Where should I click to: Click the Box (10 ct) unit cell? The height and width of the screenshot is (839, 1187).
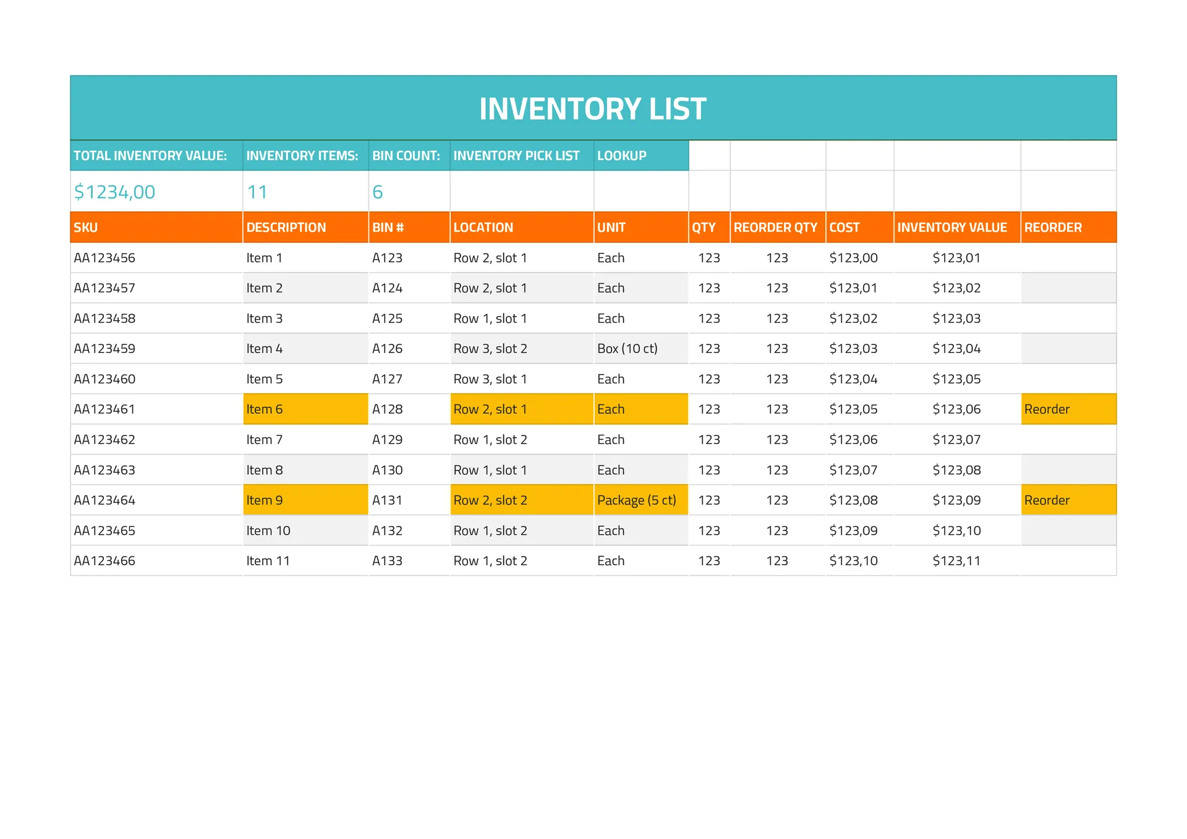(x=627, y=349)
